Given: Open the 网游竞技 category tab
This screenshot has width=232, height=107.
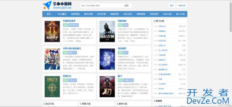Looking at the screenshot, I should tap(115, 14).
